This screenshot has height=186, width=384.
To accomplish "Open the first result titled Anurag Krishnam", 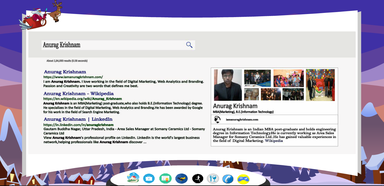I will coord(65,72).
